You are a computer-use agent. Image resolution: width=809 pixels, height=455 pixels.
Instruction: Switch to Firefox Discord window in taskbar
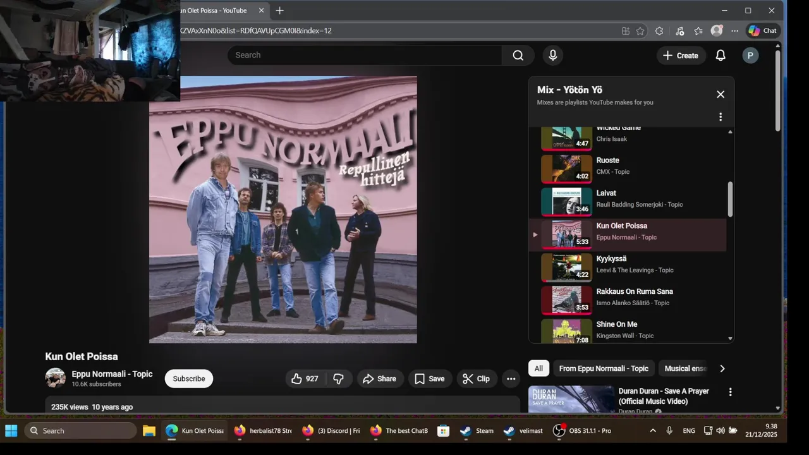331,430
